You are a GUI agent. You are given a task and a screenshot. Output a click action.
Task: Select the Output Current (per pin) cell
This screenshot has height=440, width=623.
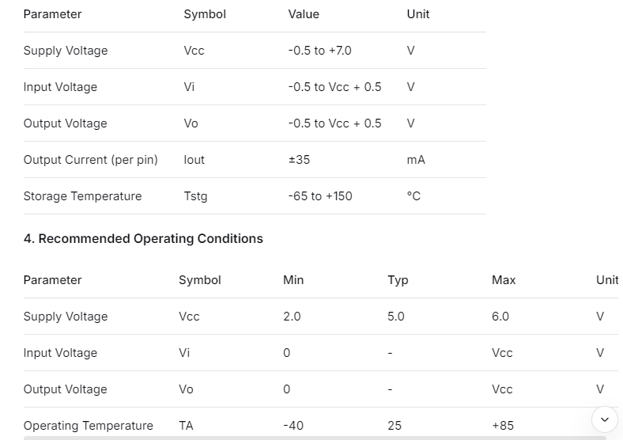coord(91,160)
